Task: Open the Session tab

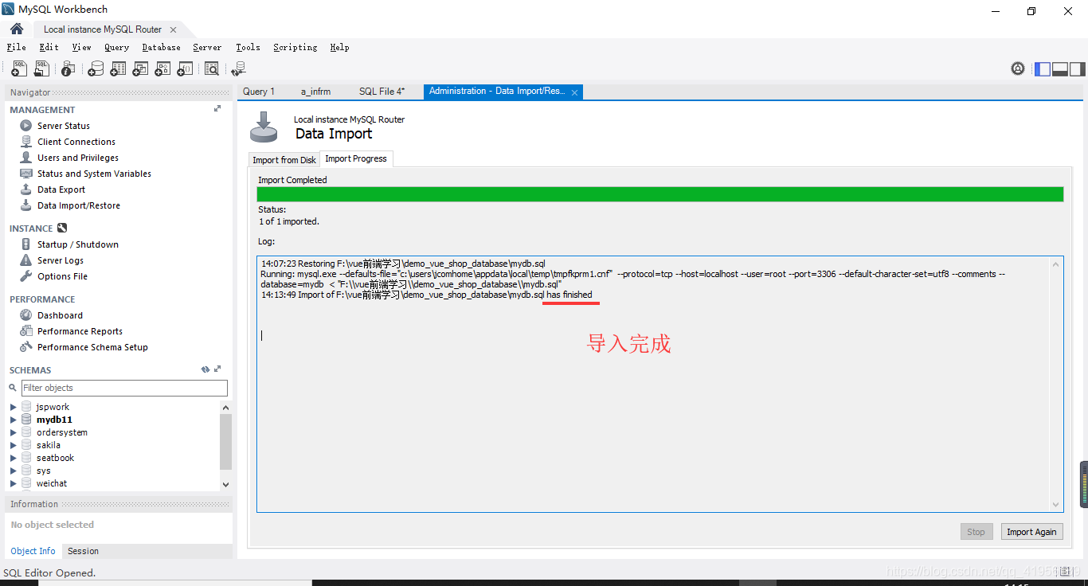Action: [x=83, y=551]
